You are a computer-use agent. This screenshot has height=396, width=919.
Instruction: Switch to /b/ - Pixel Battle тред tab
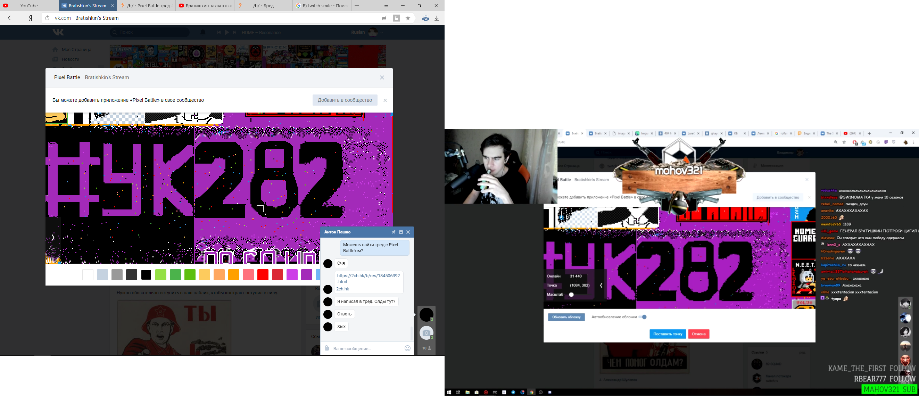point(146,6)
